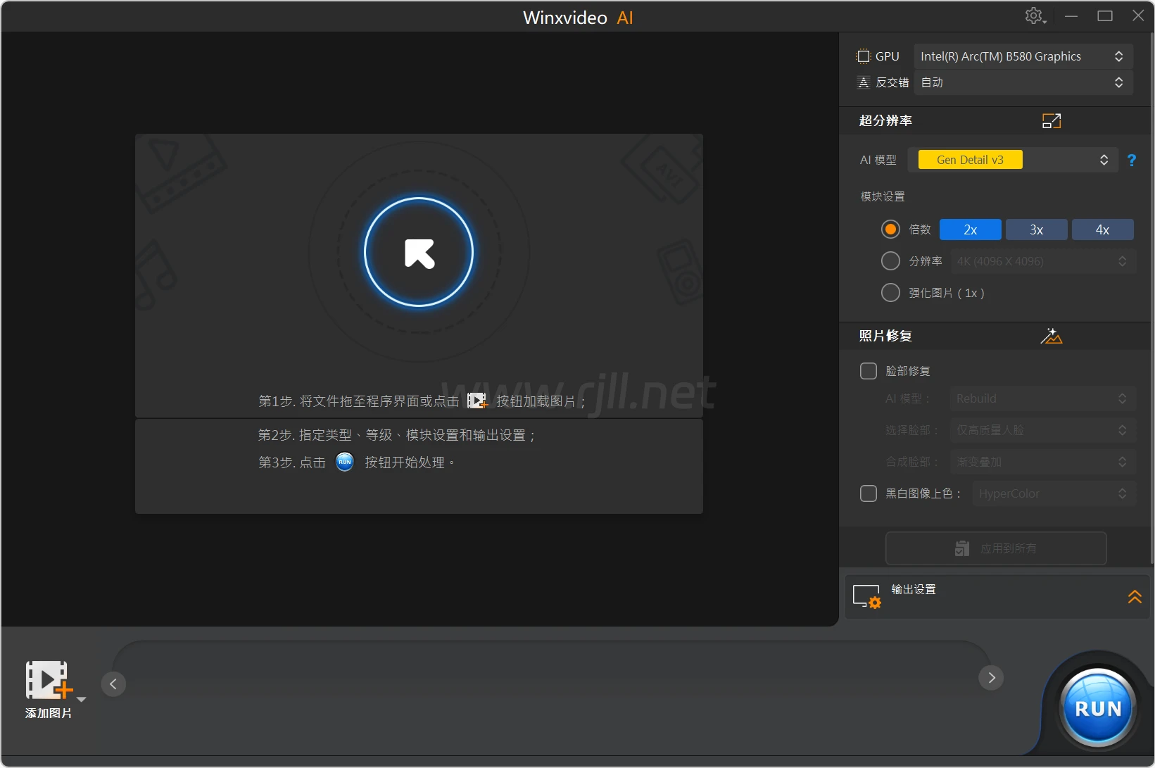Open the 反交错 deinterlace dropdown
Viewport: 1155px width, 768px height.
pyautogui.click(x=1023, y=82)
